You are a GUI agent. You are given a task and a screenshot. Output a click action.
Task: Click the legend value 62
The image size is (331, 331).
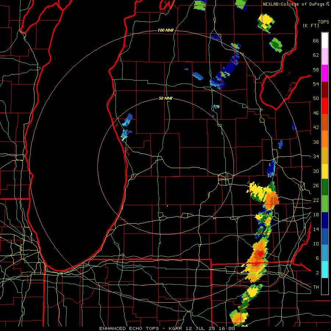coord(316,55)
